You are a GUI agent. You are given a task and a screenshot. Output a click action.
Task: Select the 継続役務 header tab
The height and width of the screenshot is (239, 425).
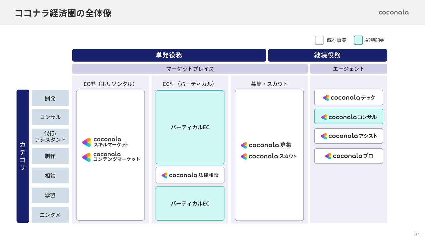tap(327, 55)
